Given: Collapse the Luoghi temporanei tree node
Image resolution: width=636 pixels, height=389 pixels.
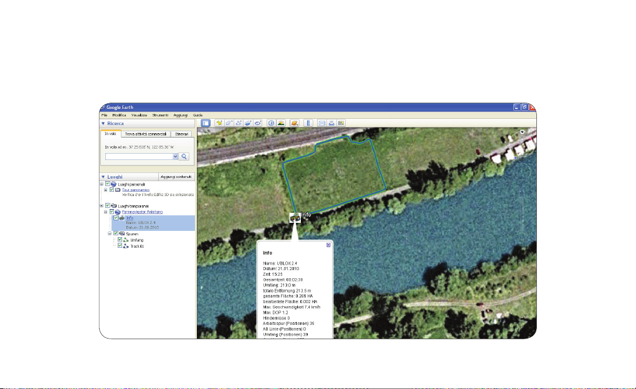Looking at the screenshot, I should 102,206.
